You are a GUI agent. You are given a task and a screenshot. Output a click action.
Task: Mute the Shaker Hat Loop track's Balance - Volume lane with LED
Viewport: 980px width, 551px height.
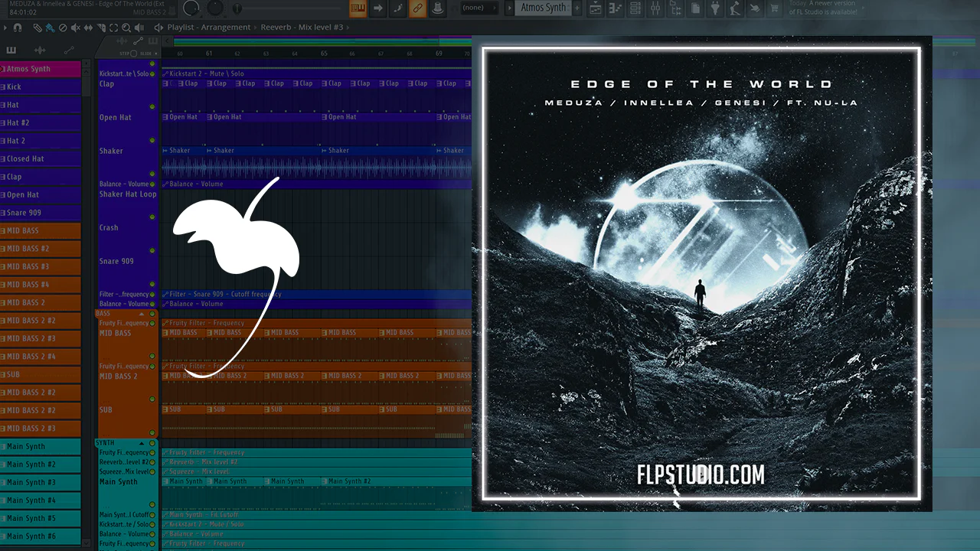pyautogui.click(x=152, y=184)
